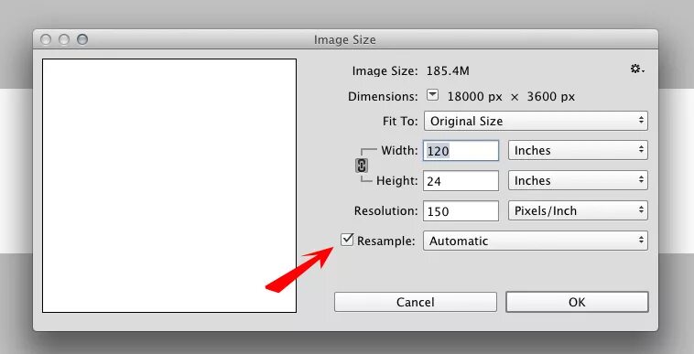Click the Resolution input field
This screenshot has height=354, width=694.
coord(461,211)
